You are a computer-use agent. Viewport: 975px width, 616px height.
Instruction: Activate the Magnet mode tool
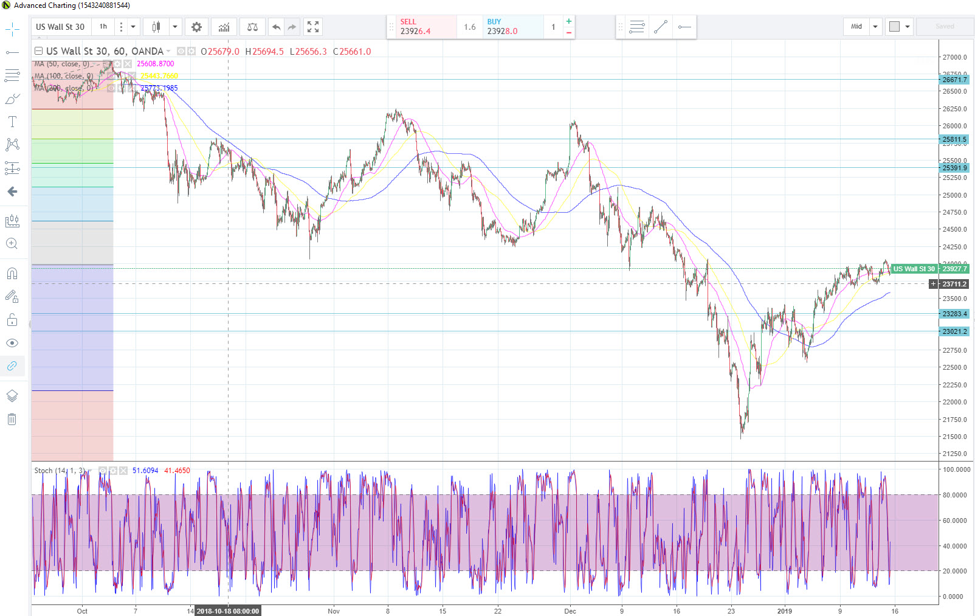[x=12, y=274]
